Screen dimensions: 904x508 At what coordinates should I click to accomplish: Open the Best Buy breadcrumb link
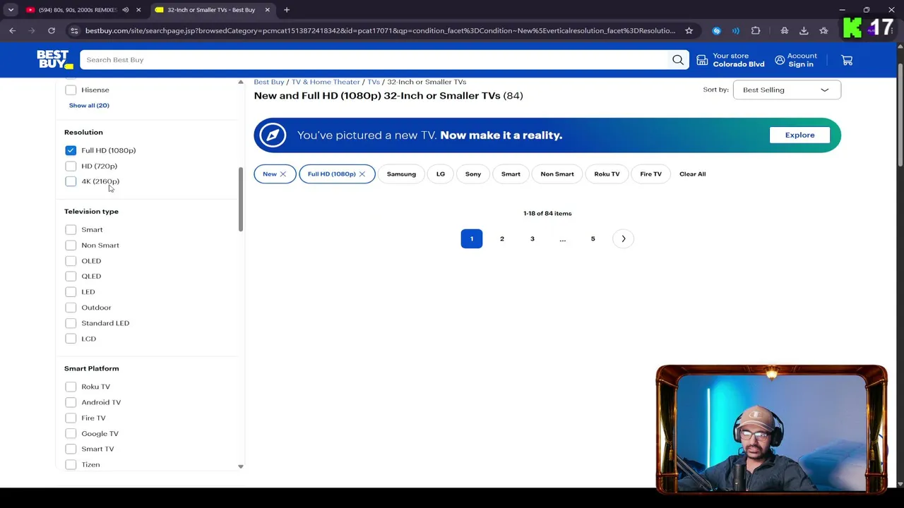[269, 82]
